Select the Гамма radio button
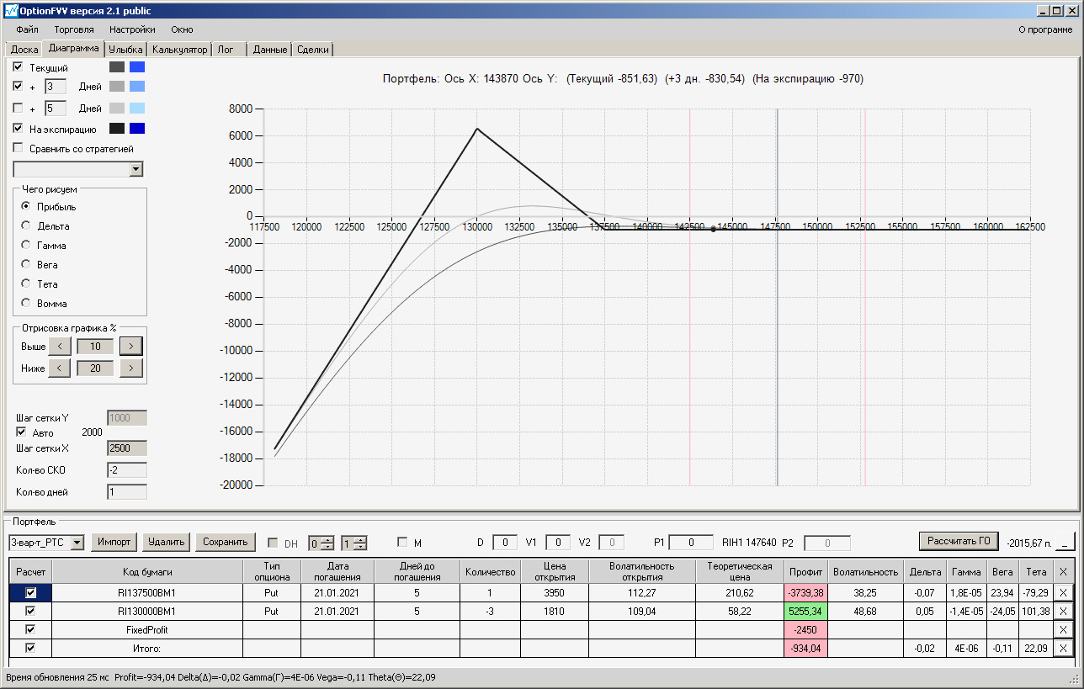The height and width of the screenshot is (689, 1084). (x=26, y=245)
